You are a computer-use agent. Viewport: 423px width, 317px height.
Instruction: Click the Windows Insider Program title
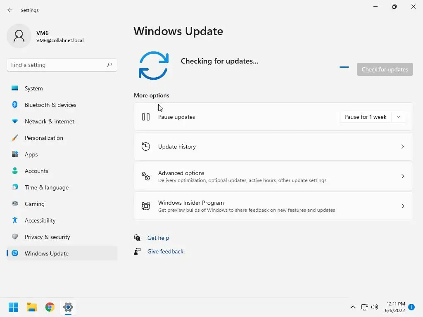(x=191, y=202)
